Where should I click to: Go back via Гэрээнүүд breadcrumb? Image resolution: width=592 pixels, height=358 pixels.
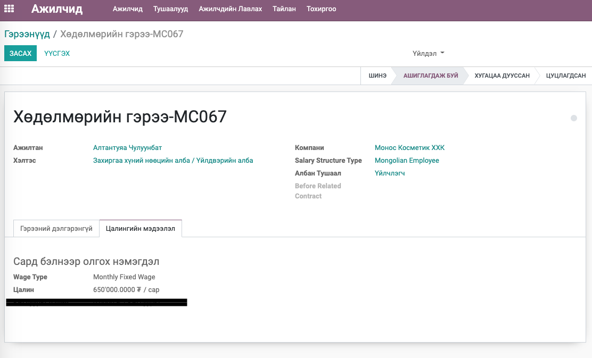(x=27, y=34)
